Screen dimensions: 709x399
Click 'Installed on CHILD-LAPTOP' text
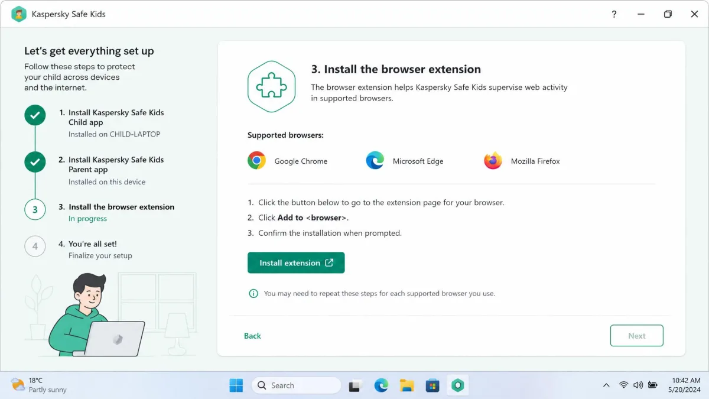(x=114, y=134)
